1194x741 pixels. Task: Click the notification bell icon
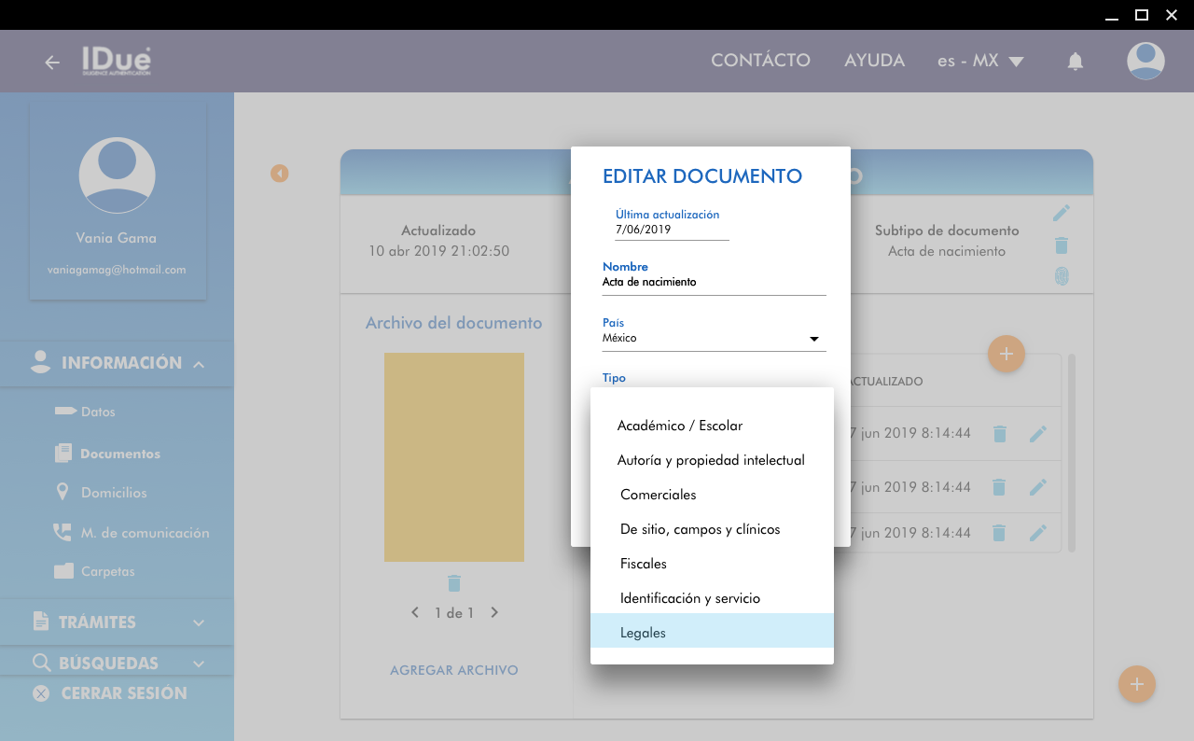1075,62
